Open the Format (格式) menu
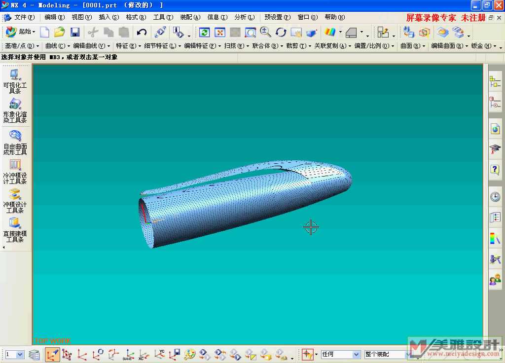The width and height of the screenshot is (505, 363). (x=136, y=17)
